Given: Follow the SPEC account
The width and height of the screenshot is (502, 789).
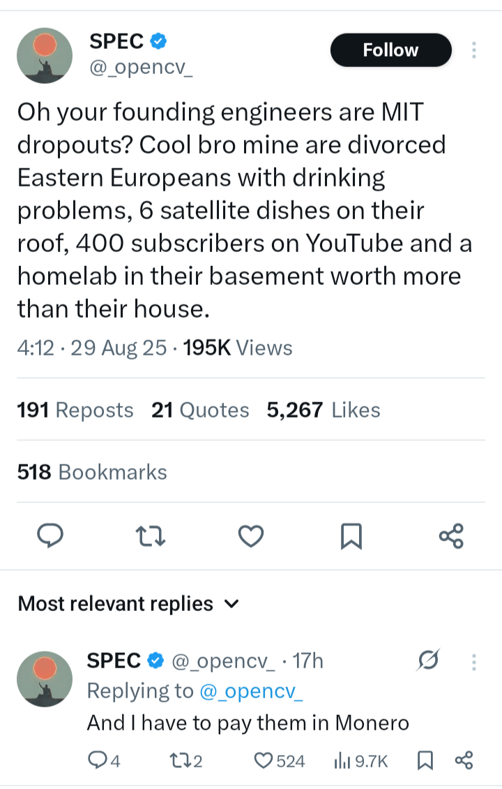Looking at the screenshot, I should (x=390, y=50).
